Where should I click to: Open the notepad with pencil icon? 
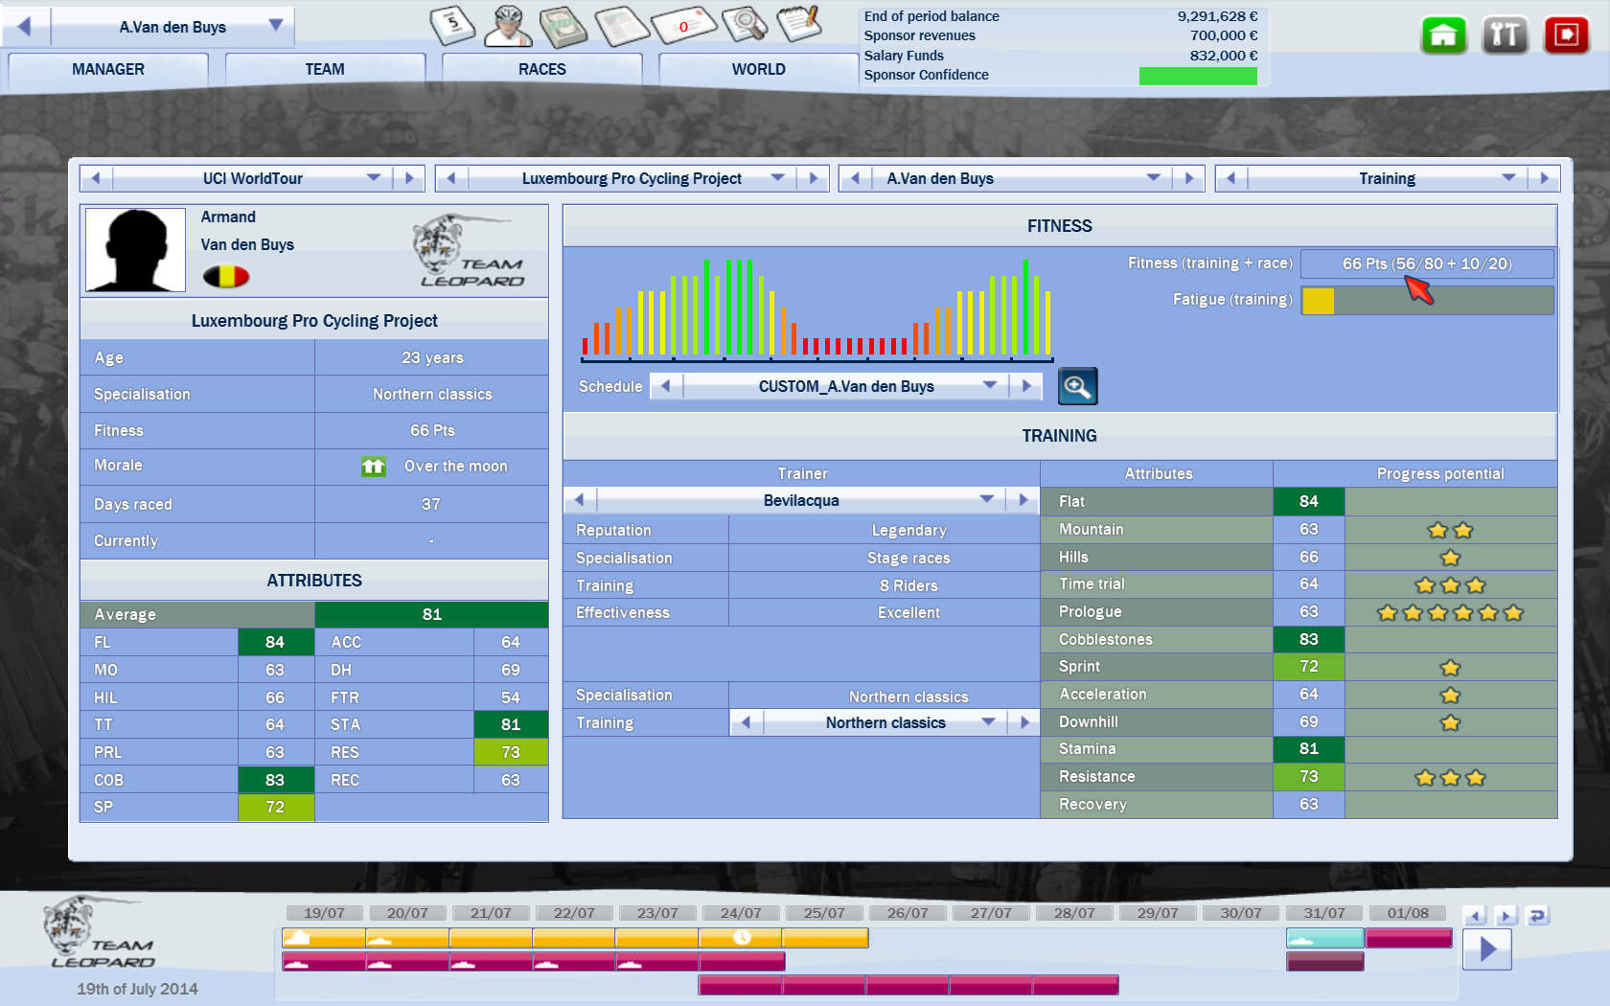(x=799, y=24)
